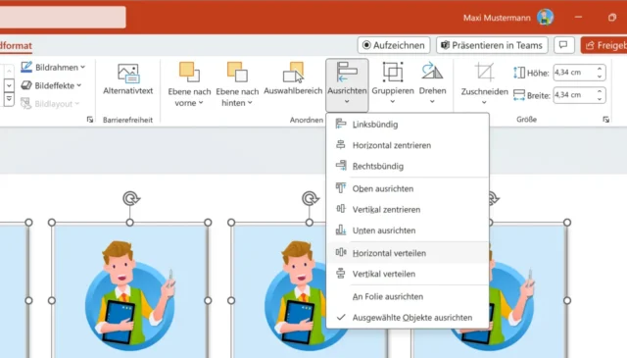Select the first teacher image
The width and height of the screenshot is (627, 358).
click(130, 291)
